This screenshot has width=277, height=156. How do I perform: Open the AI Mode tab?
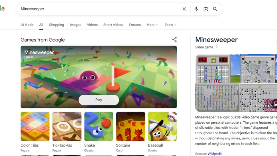point(27,25)
